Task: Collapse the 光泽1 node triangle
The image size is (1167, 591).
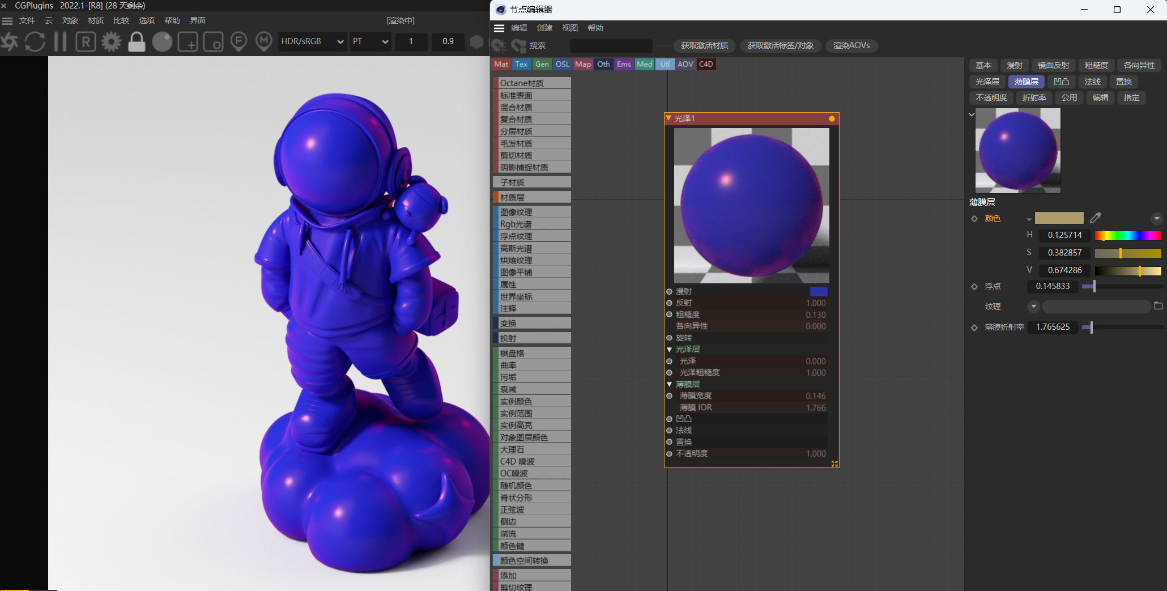Action: 668,118
